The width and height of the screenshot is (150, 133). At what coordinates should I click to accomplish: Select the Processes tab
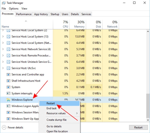[x=8, y=14]
